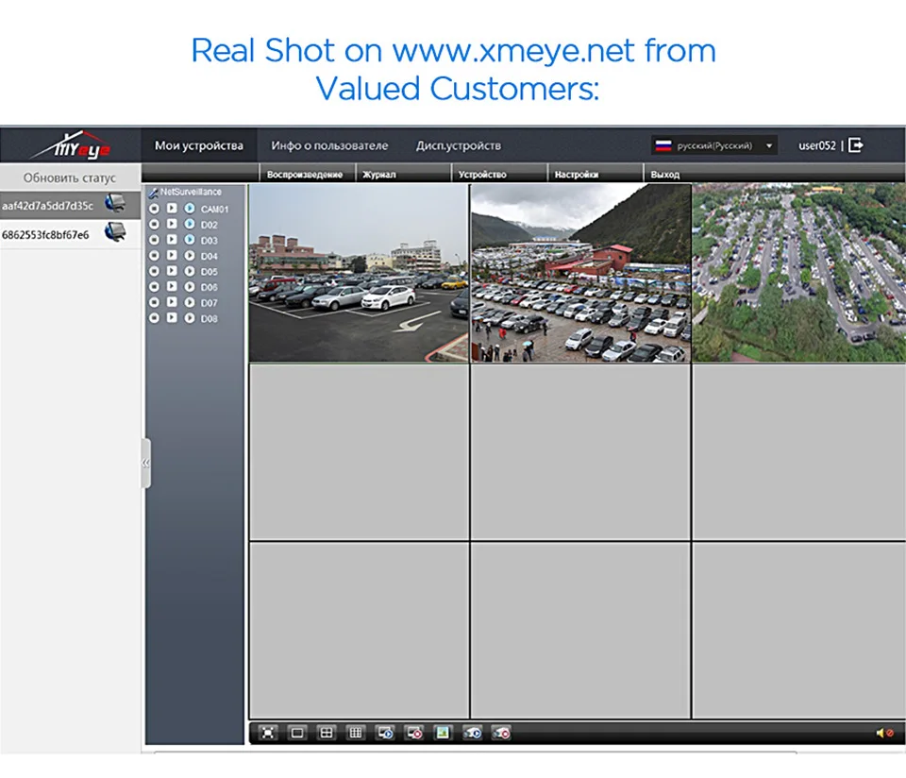Open the Мои устройства tab
The width and height of the screenshot is (906, 778).
[x=199, y=145]
